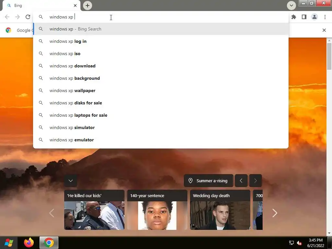Close the Bing tab
The width and height of the screenshot is (332, 249).
click(x=75, y=6)
